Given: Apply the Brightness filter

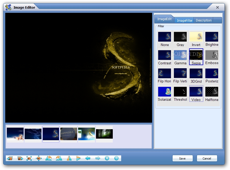Looking at the screenshot, I should 212,39.
